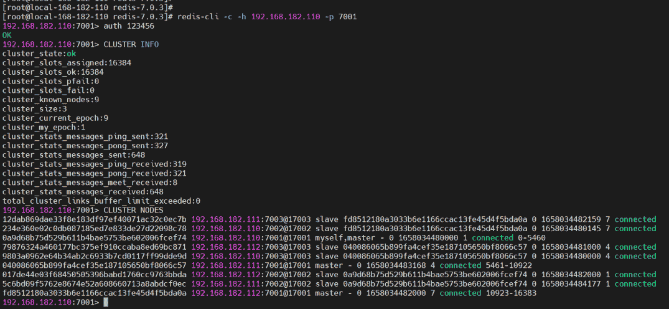Click the total_cluster_links_buffer_limit_exceeded:0 line

pyautogui.click(x=101, y=201)
